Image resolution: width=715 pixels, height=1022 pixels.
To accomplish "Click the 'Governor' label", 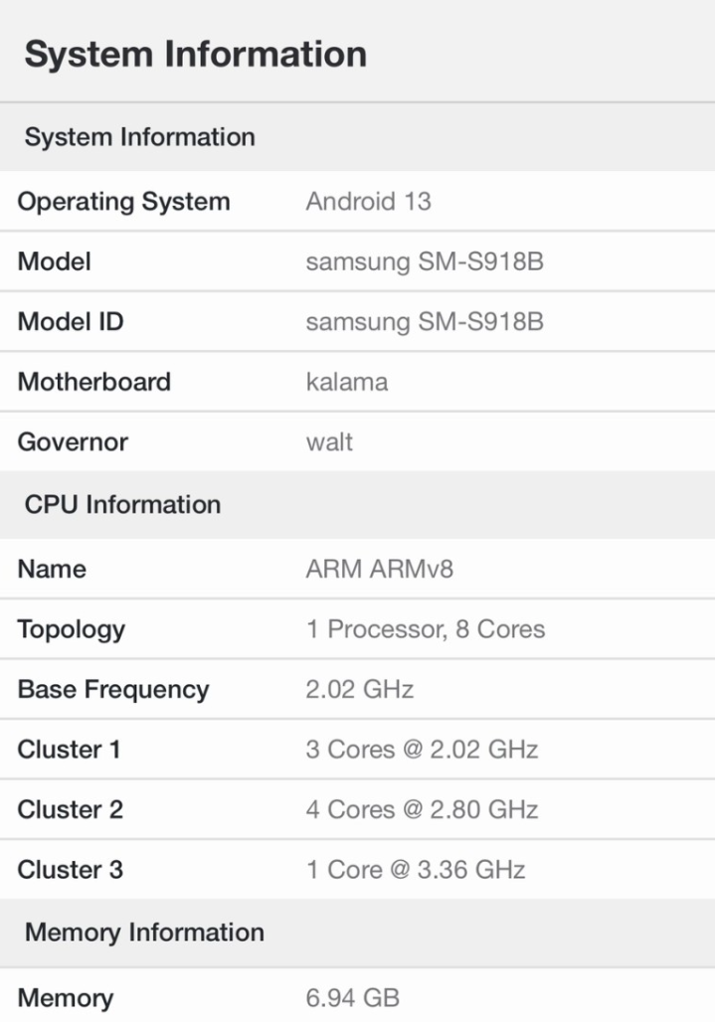I will [73, 442].
